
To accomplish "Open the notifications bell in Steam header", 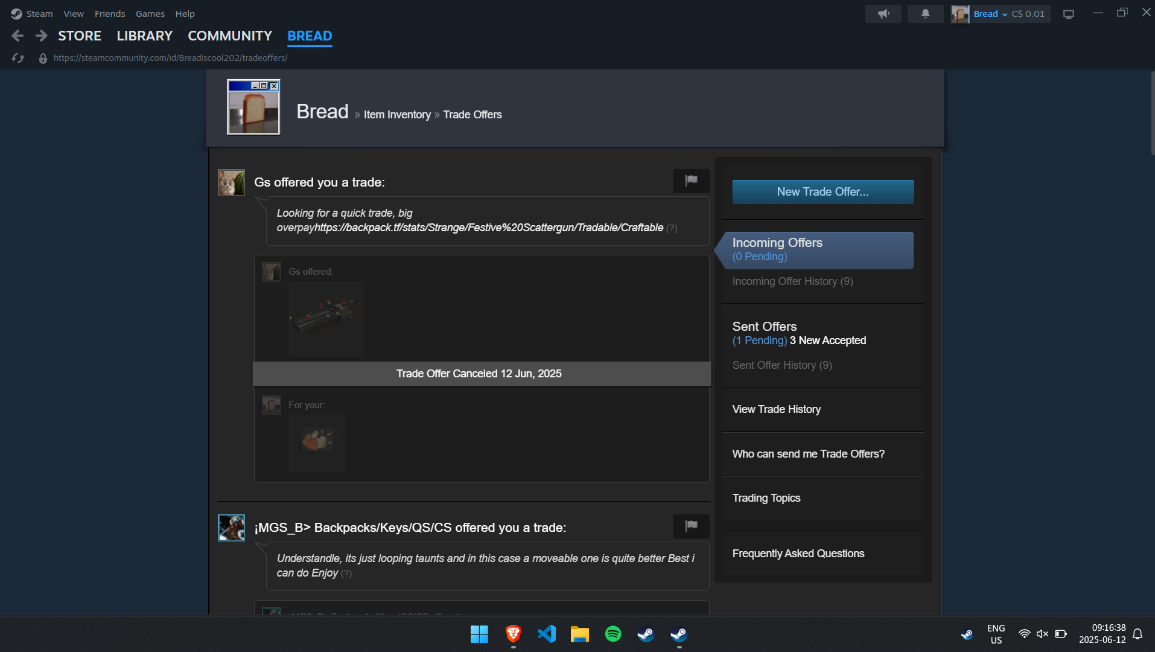I will 925,13.
